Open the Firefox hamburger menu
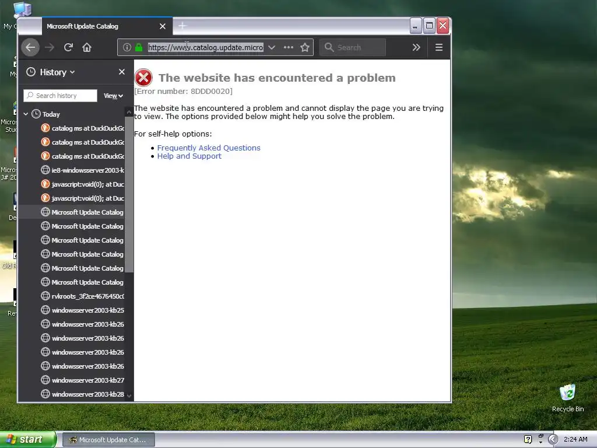This screenshot has width=597, height=448. [x=438, y=47]
